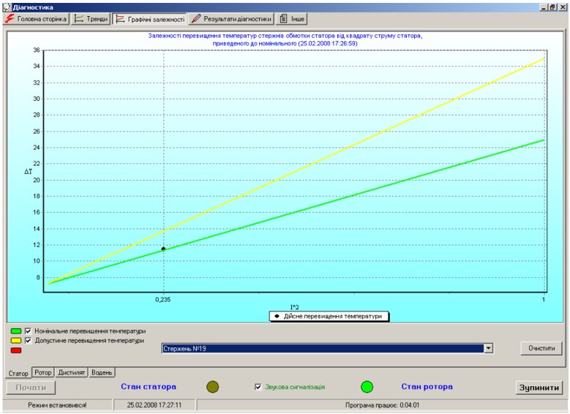Image resolution: width=570 pixels, height=414 pixels.
Task: Click the 0,235 axis label
Action: coord(163,300)
